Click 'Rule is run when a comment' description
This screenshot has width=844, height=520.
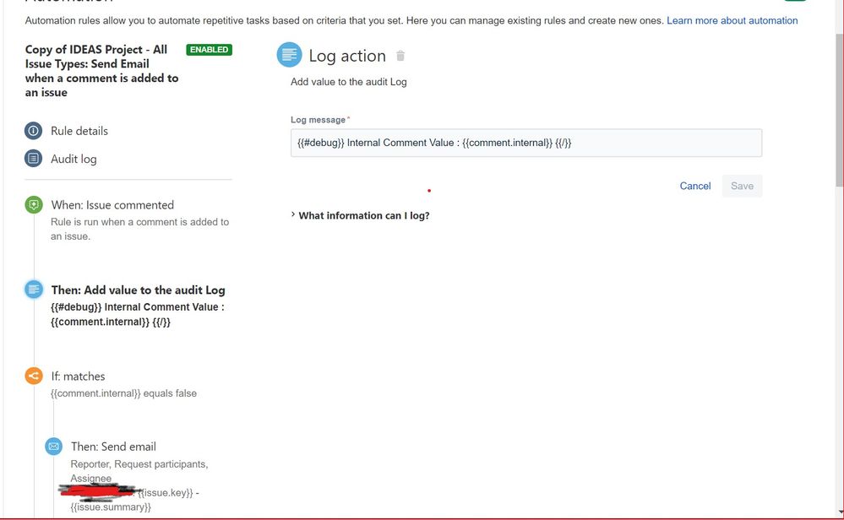tap(139, 229)
